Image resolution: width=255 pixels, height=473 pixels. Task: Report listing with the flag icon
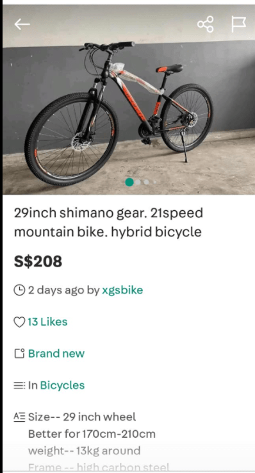tap(238, 24)
